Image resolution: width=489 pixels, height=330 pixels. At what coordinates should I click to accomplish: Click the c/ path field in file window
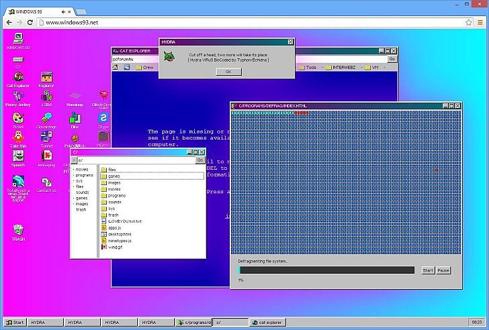136,160
